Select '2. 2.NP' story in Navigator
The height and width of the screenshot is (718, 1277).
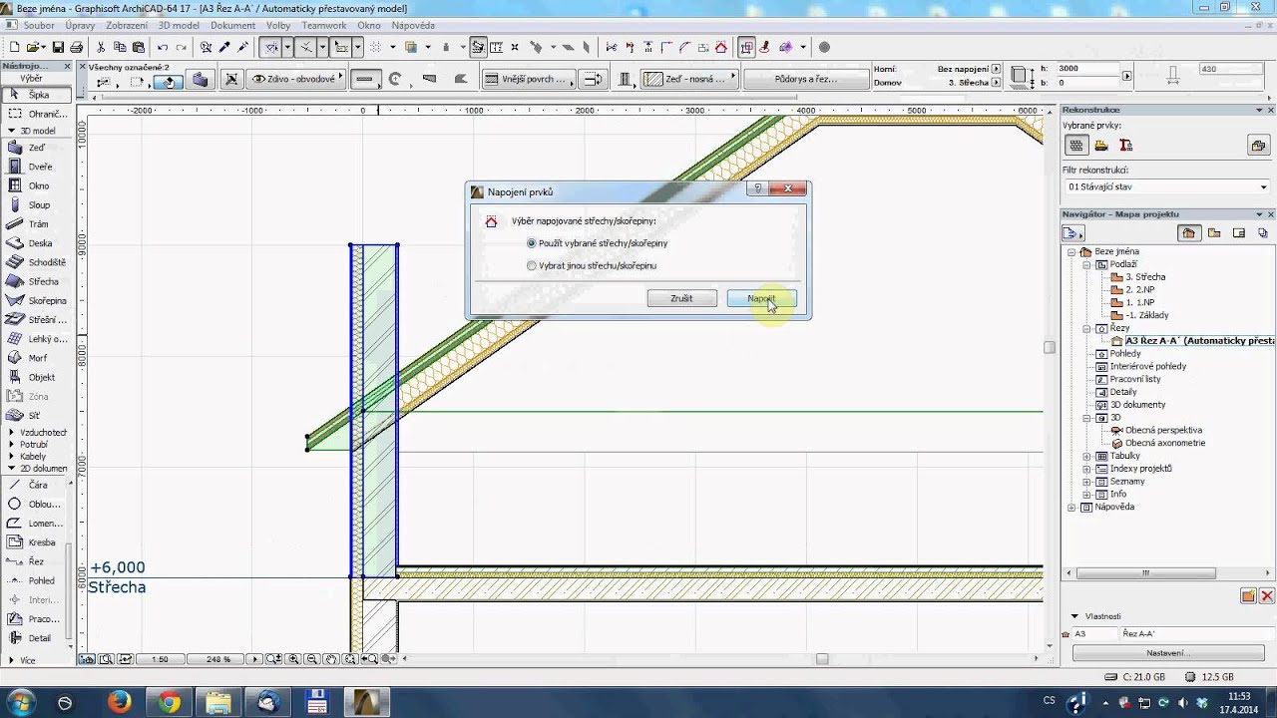click(x=1140, y=290)
